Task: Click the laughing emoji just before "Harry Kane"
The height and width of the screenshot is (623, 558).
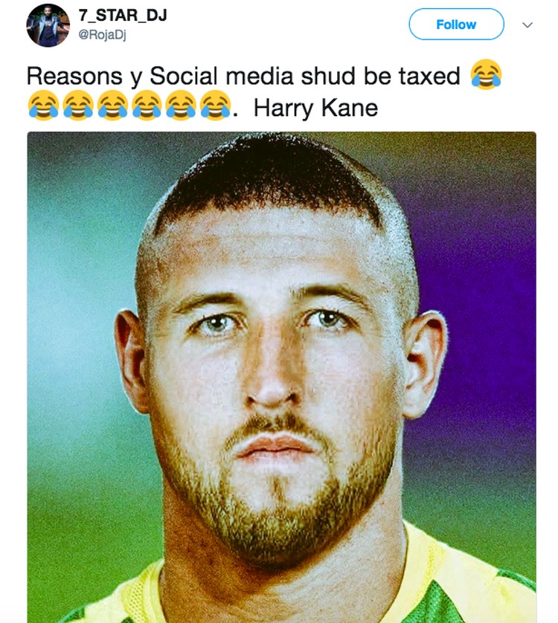Action: pyautogui.click(x=215, y=106)
